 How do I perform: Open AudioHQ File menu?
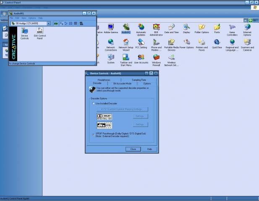pos(11,18)
